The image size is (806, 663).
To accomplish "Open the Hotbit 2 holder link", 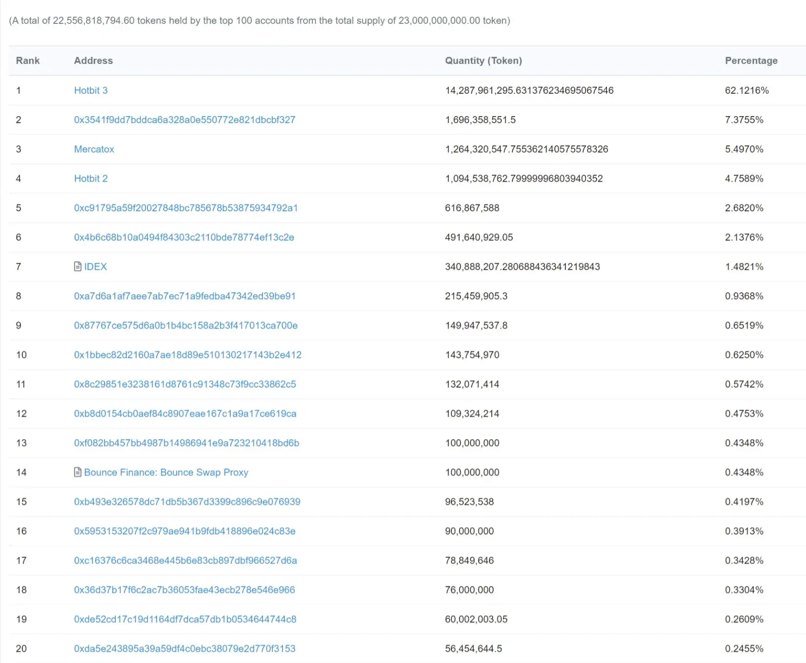I will coord(91,179).
